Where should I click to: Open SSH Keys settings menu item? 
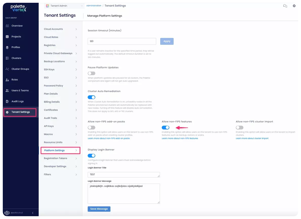point(49,70)
